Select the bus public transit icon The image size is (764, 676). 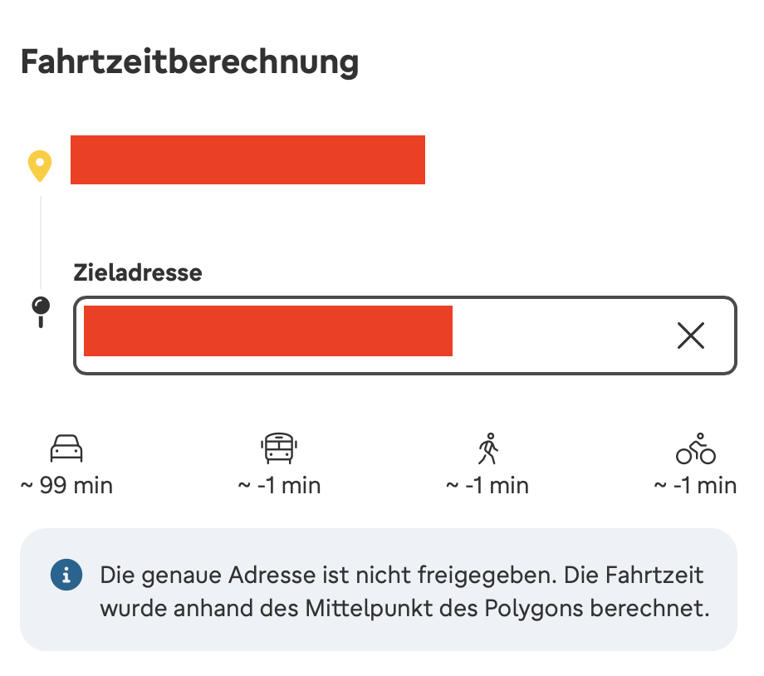(278, 449)
